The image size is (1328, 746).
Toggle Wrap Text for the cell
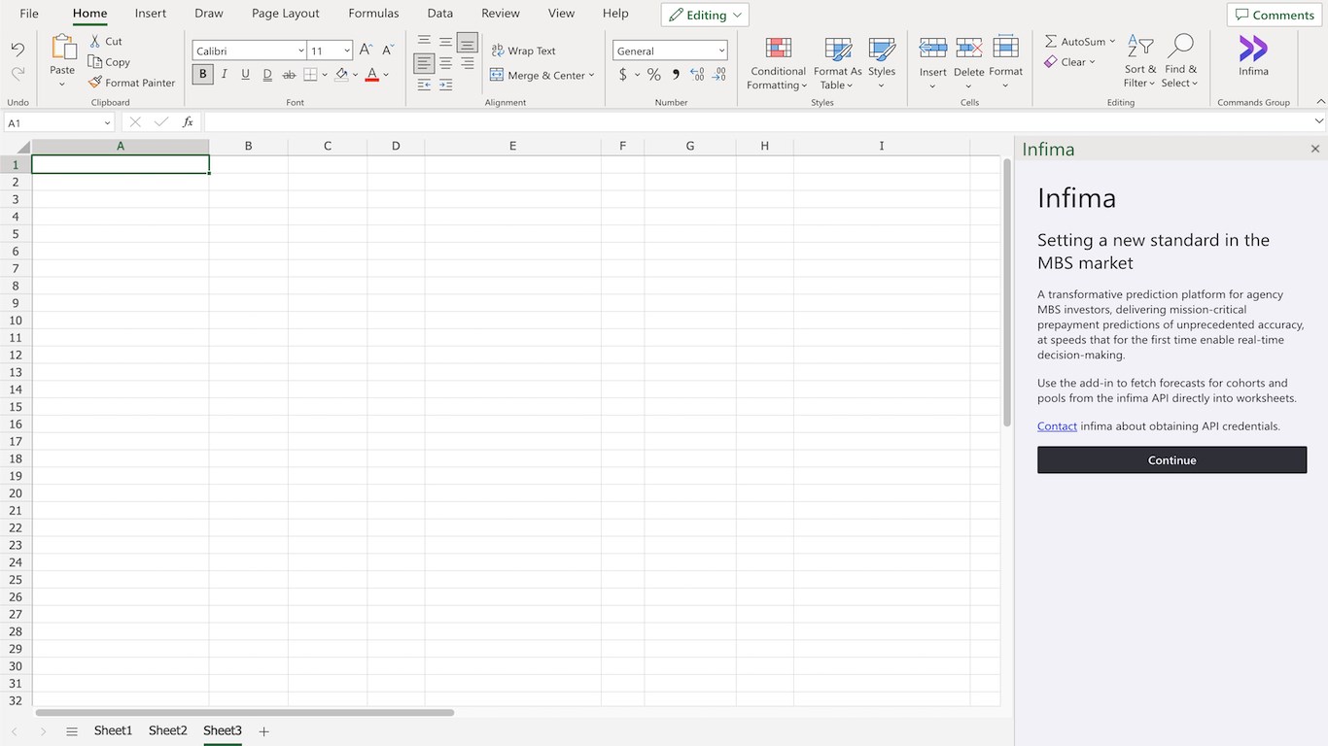pyautogui.click(x=524, y=51)
